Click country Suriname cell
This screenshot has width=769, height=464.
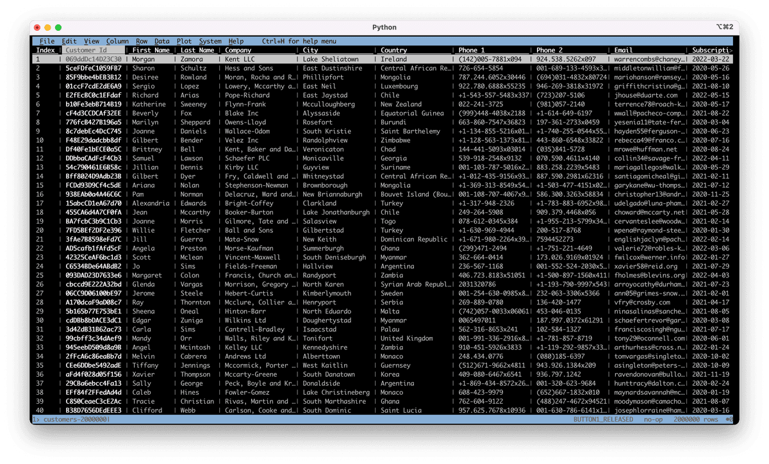(396, 167)
